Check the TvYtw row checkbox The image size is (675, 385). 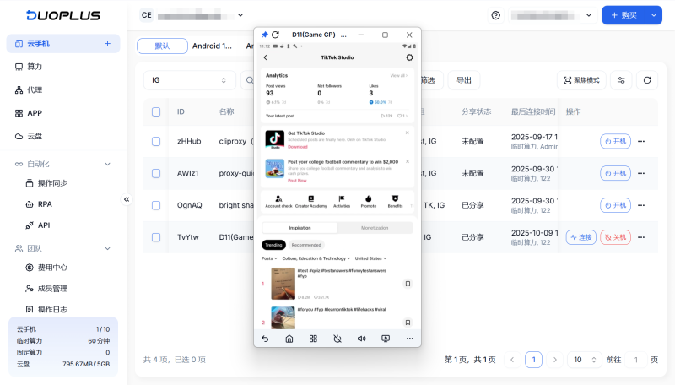pyautogui.click(x=156, y=237)
